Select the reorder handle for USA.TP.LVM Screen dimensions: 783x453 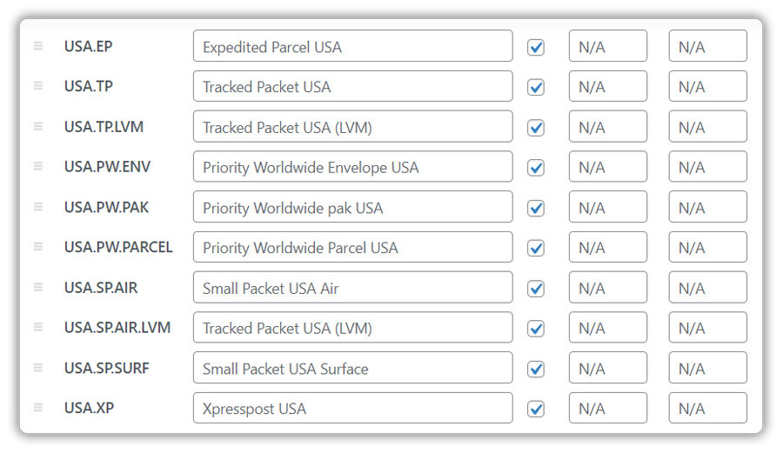point(38,126)
